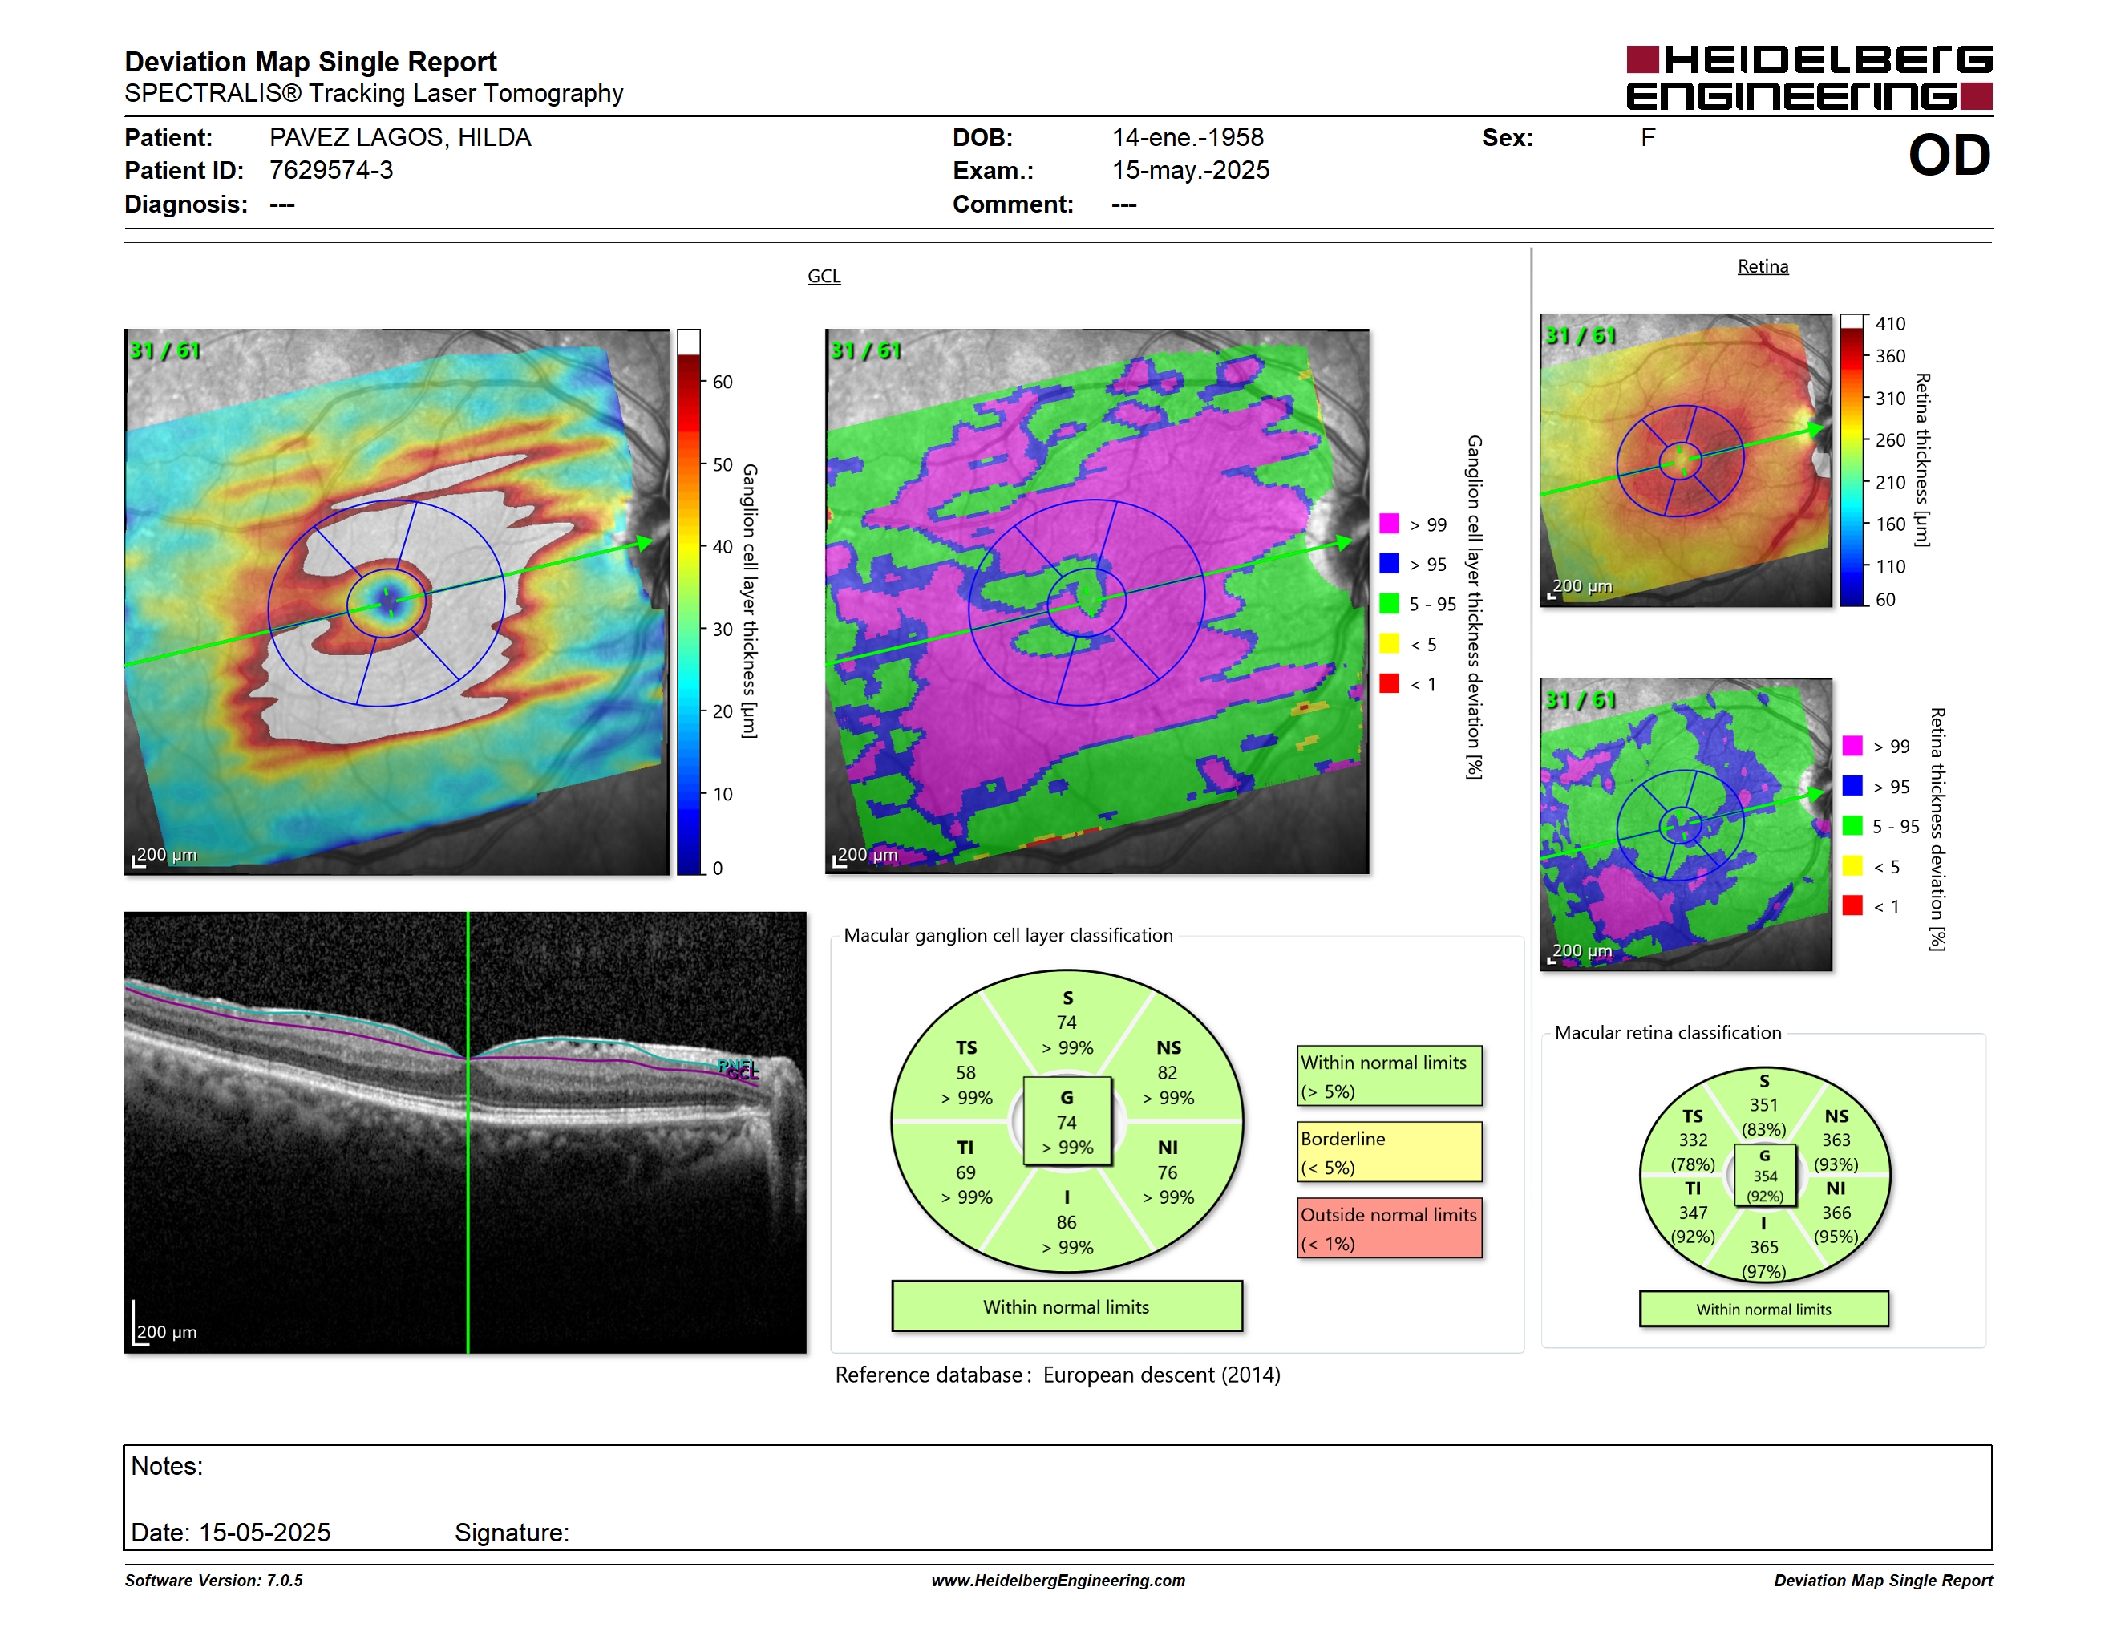Viewport: 2117px width, 1636px height.
Task: Click the Sex value F
Action: 1648,138
